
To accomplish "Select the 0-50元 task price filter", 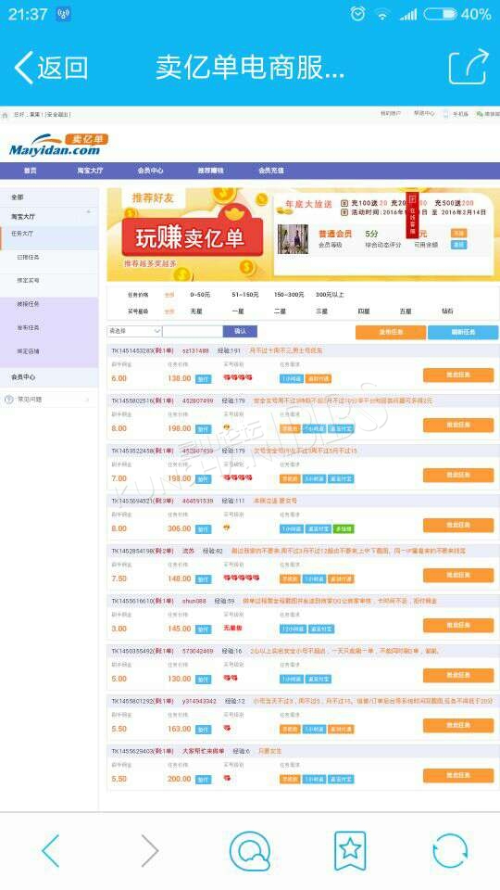I will 200,295.
